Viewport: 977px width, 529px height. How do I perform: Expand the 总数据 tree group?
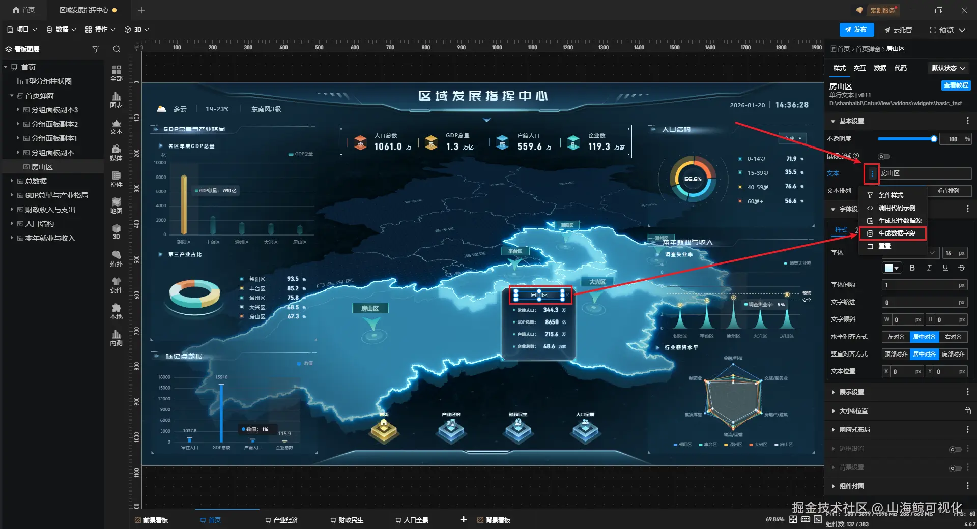[12, 181]
